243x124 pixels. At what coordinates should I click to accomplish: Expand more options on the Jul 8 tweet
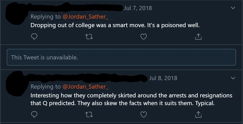[233, 78]
